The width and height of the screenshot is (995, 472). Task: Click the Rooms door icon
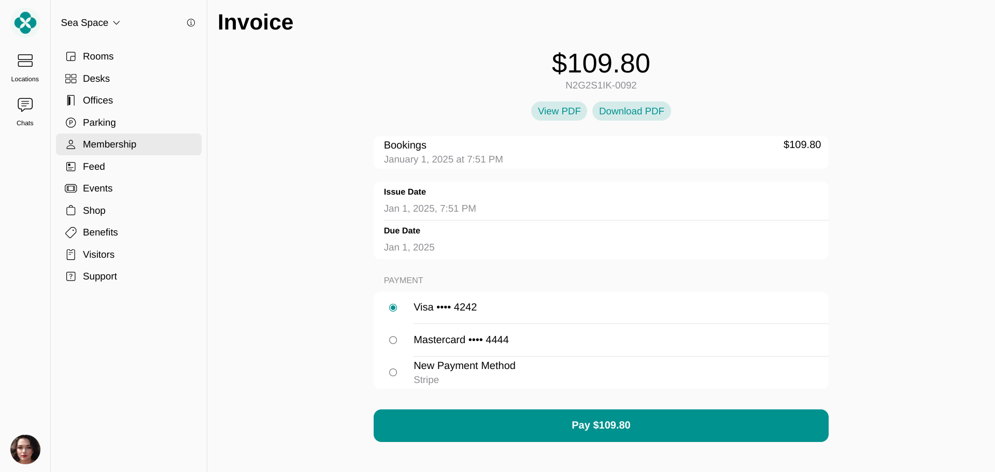coord(71,56)
